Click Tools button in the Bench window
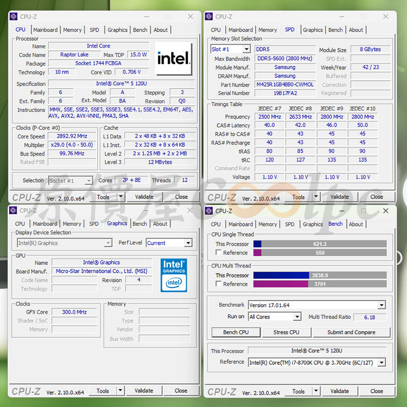 point(299,391)
